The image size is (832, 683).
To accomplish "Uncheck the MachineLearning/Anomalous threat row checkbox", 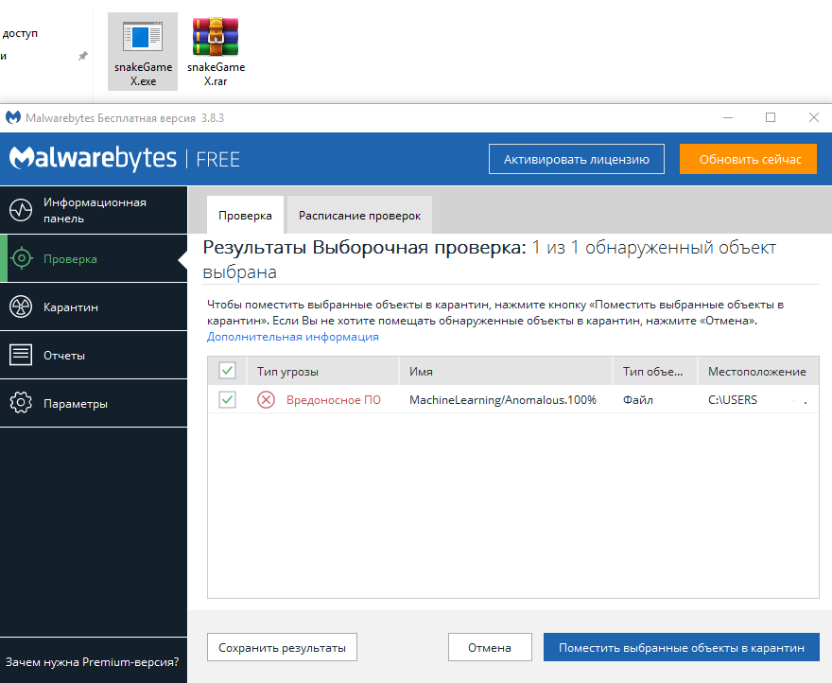I will tap(227, 399).
